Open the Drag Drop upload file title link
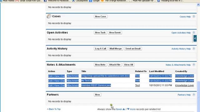This screenshot has width=200, height=112. 106,76
